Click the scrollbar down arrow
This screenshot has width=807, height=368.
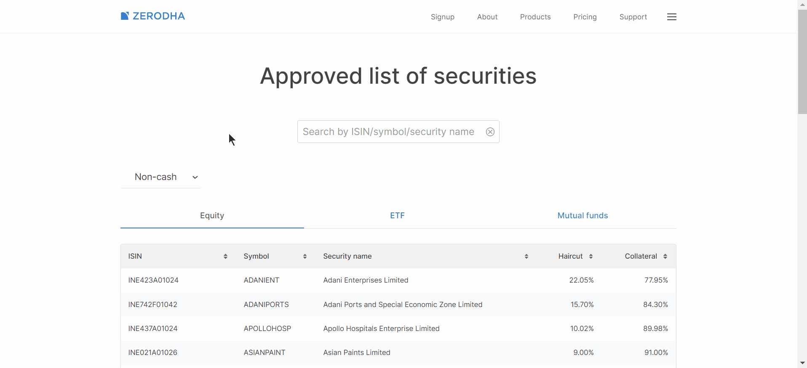click(x=802, y=363)
